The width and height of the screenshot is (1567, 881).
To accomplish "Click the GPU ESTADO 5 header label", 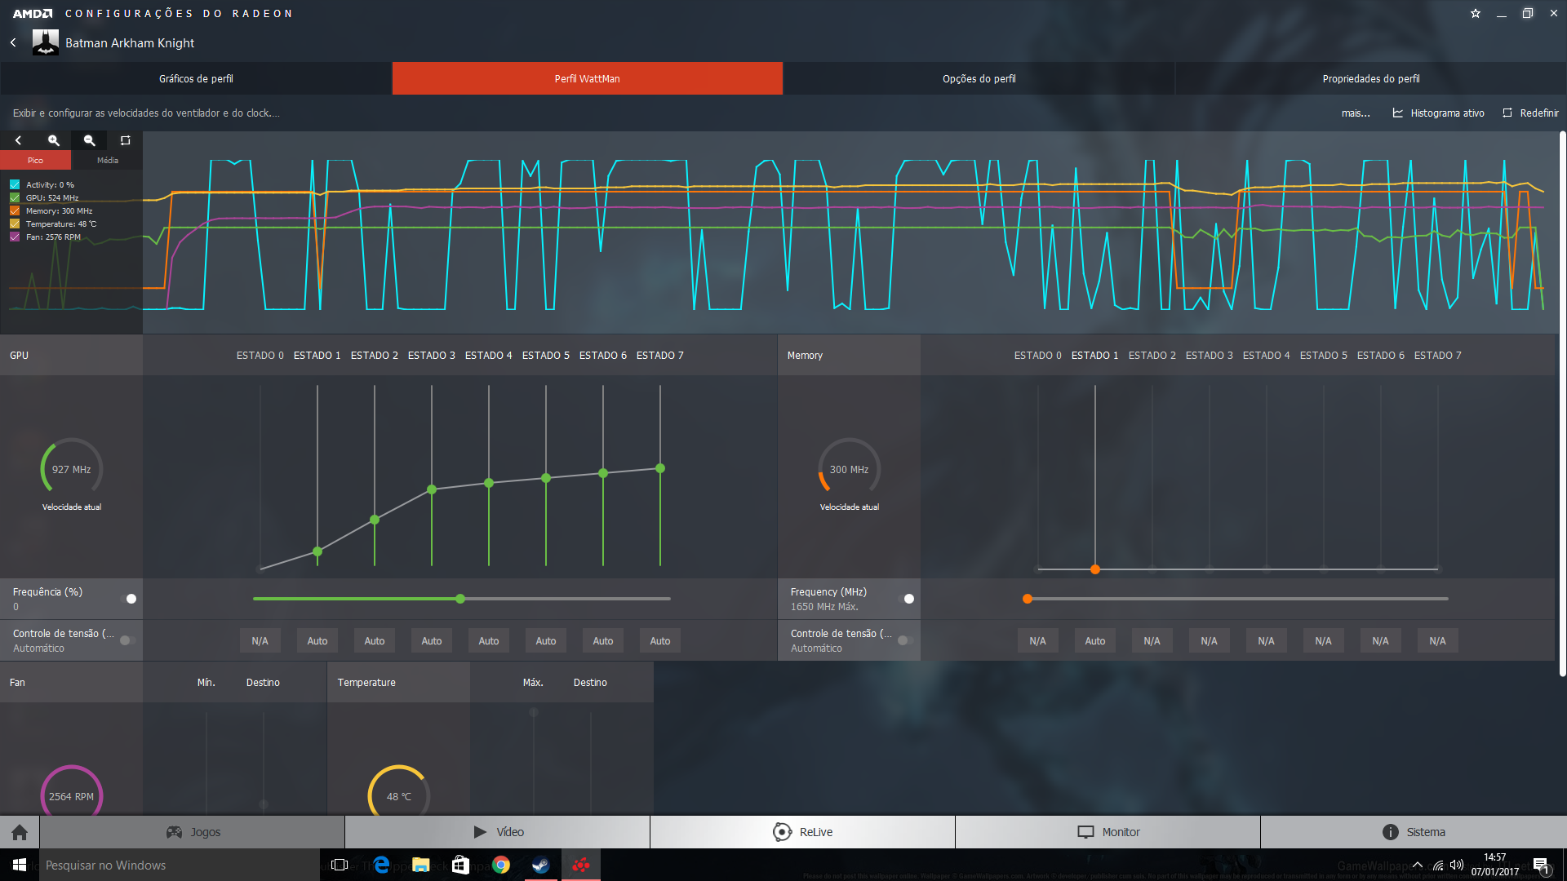I will 546,356.
